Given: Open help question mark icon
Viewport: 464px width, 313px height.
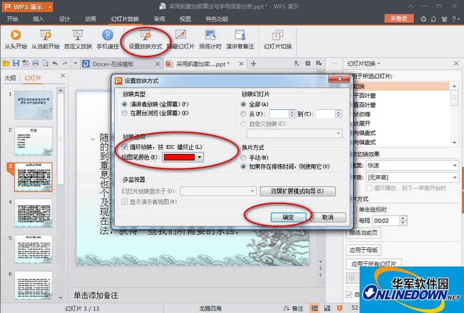Looking at the screenshot, I should coord(454,19).
